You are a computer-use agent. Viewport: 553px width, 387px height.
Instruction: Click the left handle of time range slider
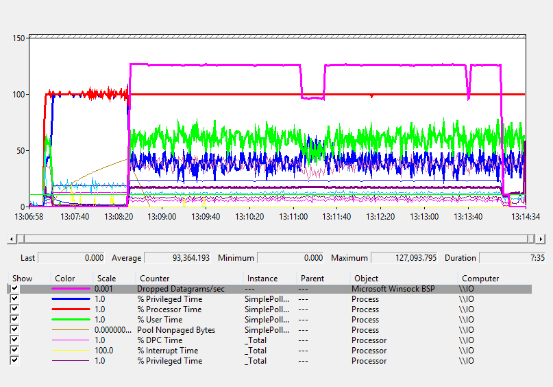pyautogui.click(x=21, y=239)
